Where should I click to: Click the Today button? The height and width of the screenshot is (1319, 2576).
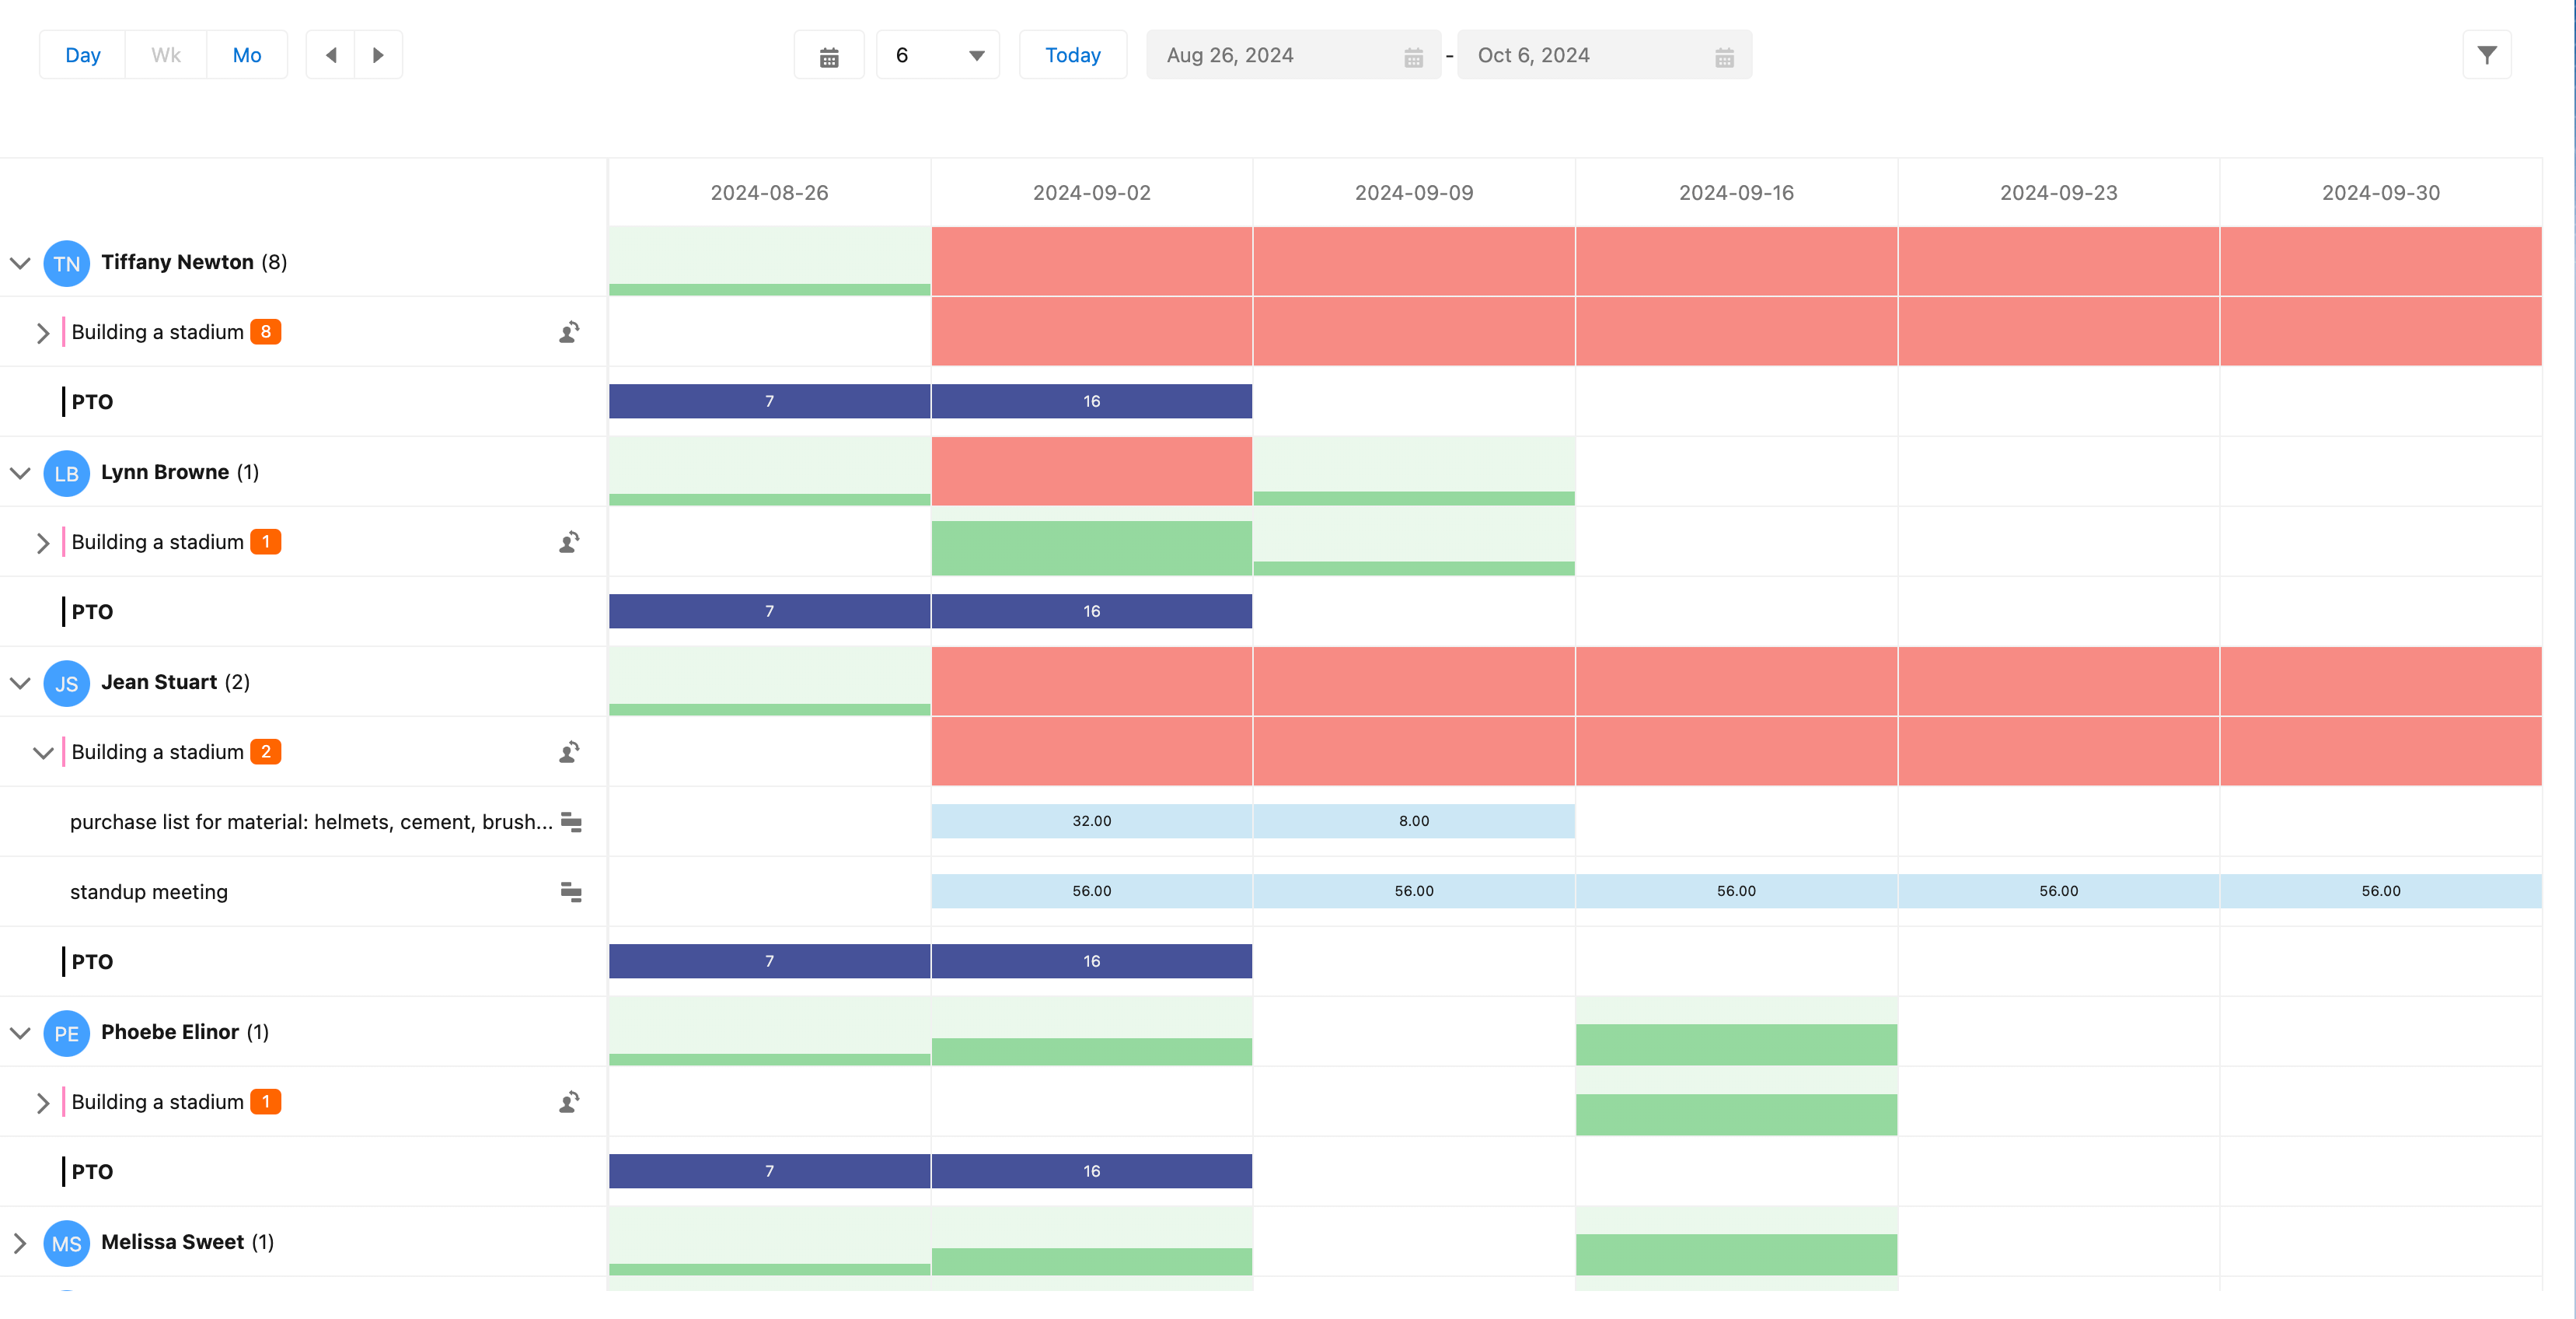[x=1073, y=55]
